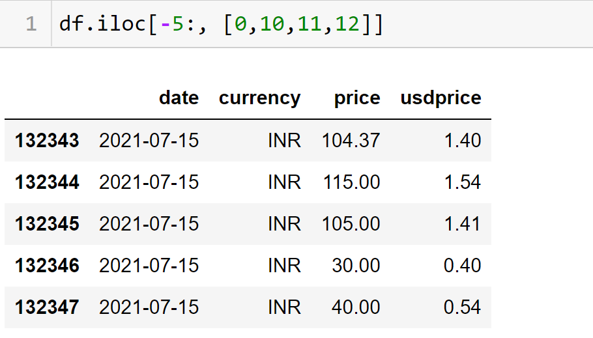Screen dimensions: 593x338
Task: Click the date cell in row 132343
Action: pos(149,140)
